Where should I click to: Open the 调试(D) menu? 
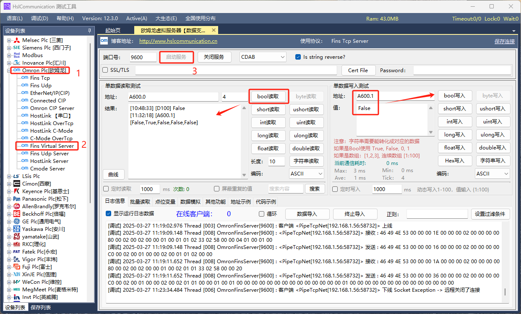(x=39, y=18)
